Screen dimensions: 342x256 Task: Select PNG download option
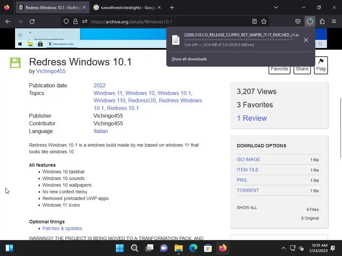tap(242, 180)
